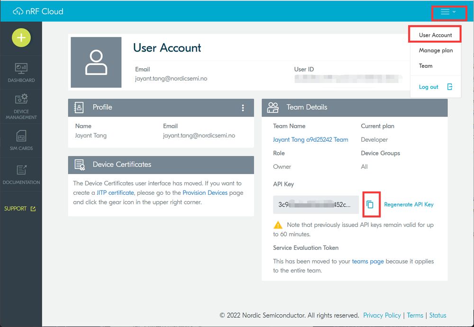Open the SIM Cards section
Viewport: 474px width, 327px height.
point(21,141)
